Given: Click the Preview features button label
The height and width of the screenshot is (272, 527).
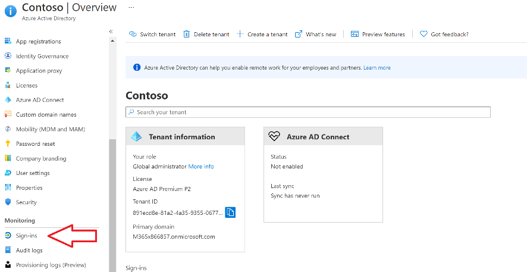Looking at the screenshot, I should 384,35.
